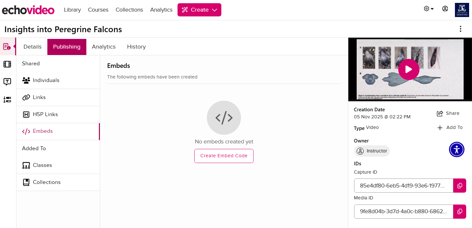Open the Classes section
The image size is (472, 228).
(58, 165)
